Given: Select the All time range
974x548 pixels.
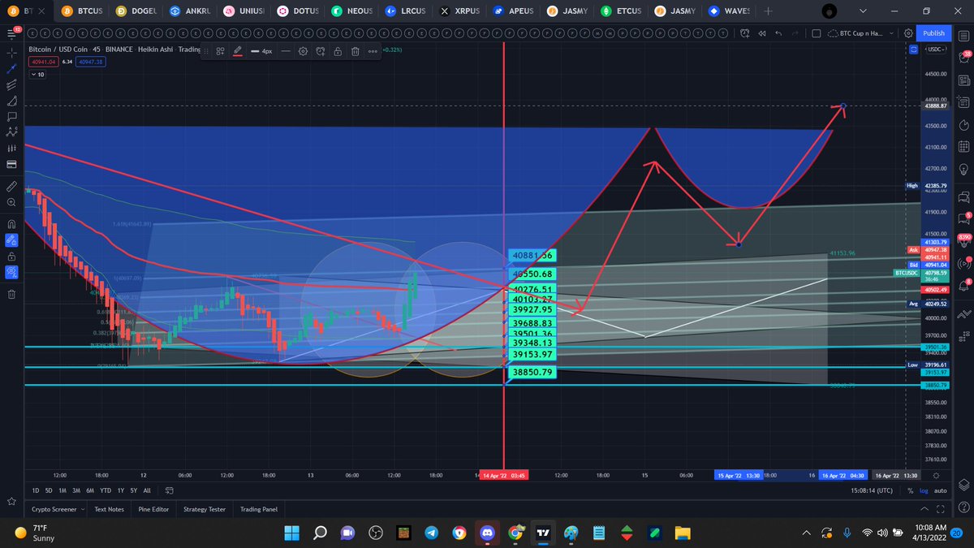Looking at the screenshot, I should click(146, 490).
